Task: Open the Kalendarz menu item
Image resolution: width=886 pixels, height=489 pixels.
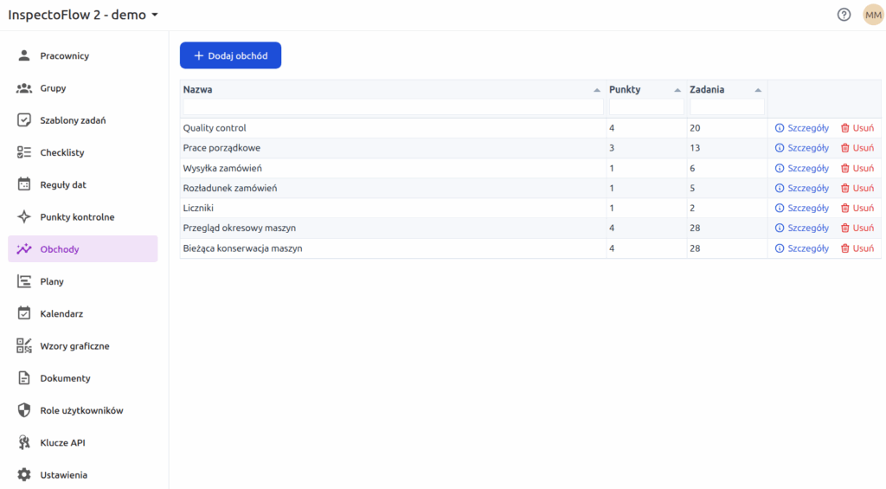Action: click(61, 314)
